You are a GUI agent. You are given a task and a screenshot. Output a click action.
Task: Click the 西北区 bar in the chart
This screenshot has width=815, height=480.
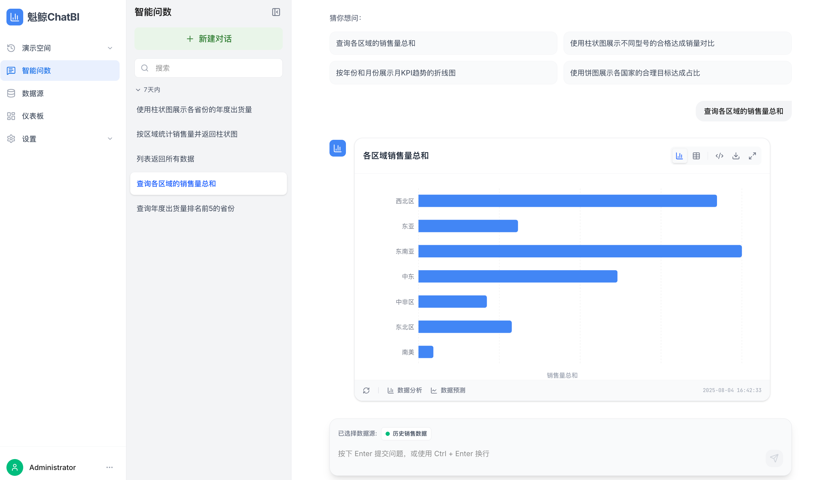pos(567,201)
